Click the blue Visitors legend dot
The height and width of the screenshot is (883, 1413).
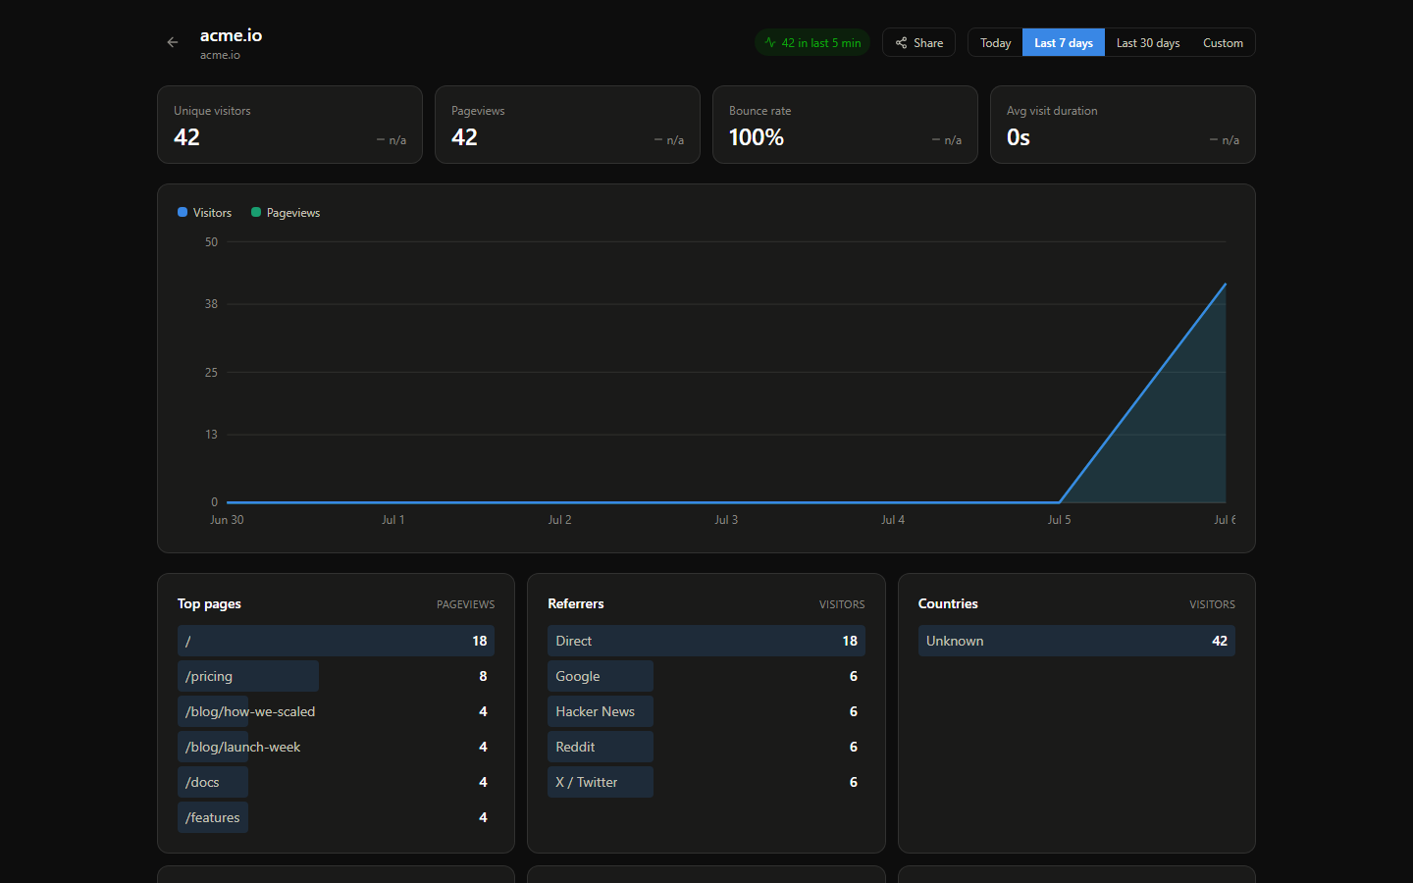pos(183,212)
